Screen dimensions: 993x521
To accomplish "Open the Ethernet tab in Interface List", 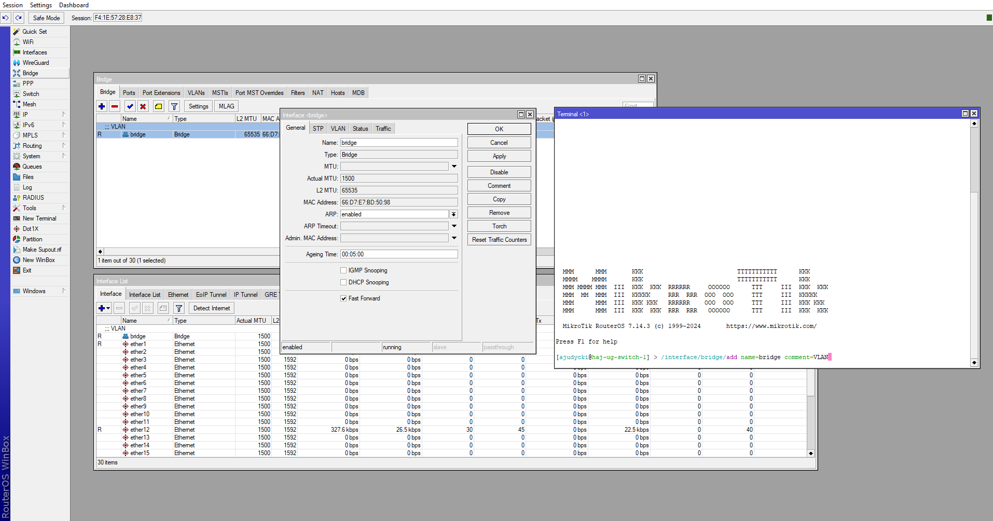I will (x=178, y=295).
